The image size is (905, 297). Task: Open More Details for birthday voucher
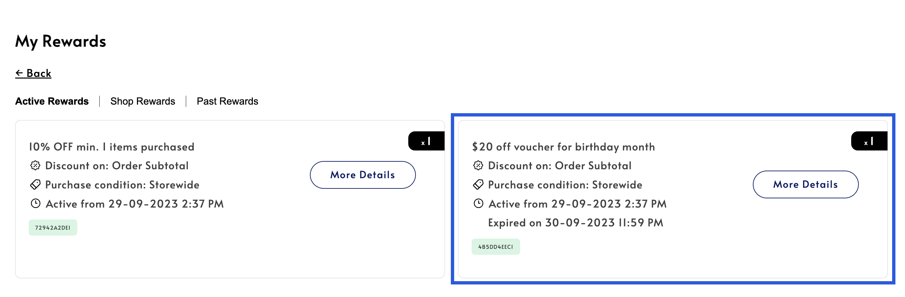805,184
